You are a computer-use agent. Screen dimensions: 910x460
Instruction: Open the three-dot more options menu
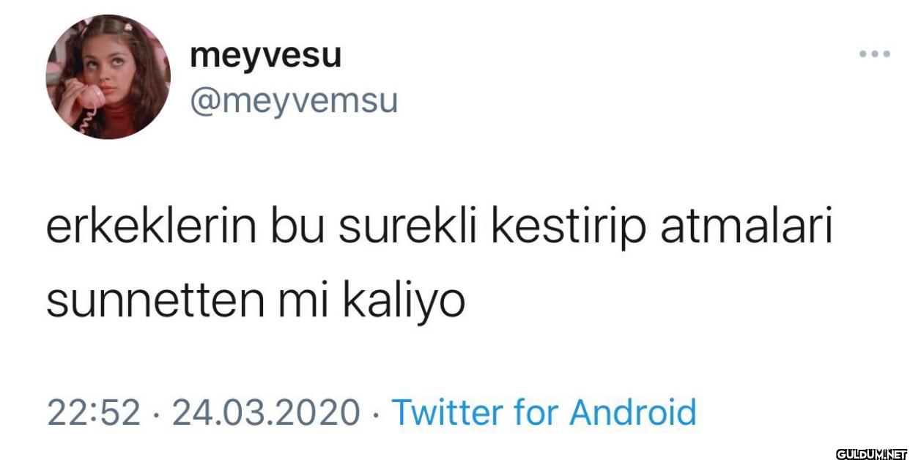(875, 53)
